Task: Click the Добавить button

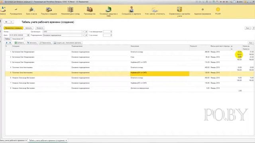Action: click(x=20, y=43)
